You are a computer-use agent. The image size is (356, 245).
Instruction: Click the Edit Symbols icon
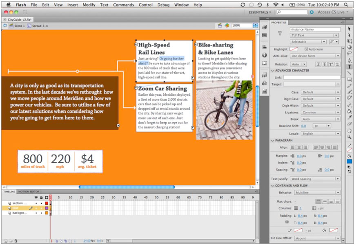tap(227, 26)
